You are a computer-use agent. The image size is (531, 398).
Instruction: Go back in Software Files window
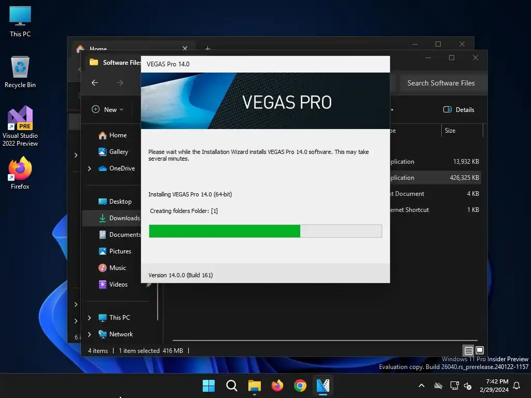95,82
